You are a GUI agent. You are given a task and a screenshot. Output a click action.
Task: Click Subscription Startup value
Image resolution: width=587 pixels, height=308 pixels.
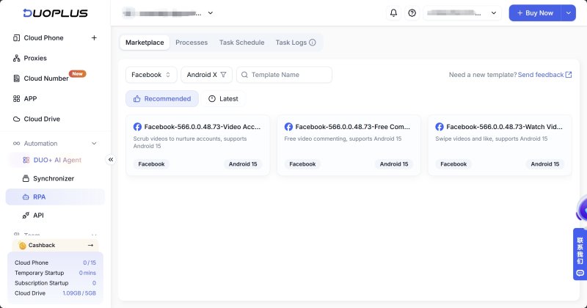tap(94, 283)
